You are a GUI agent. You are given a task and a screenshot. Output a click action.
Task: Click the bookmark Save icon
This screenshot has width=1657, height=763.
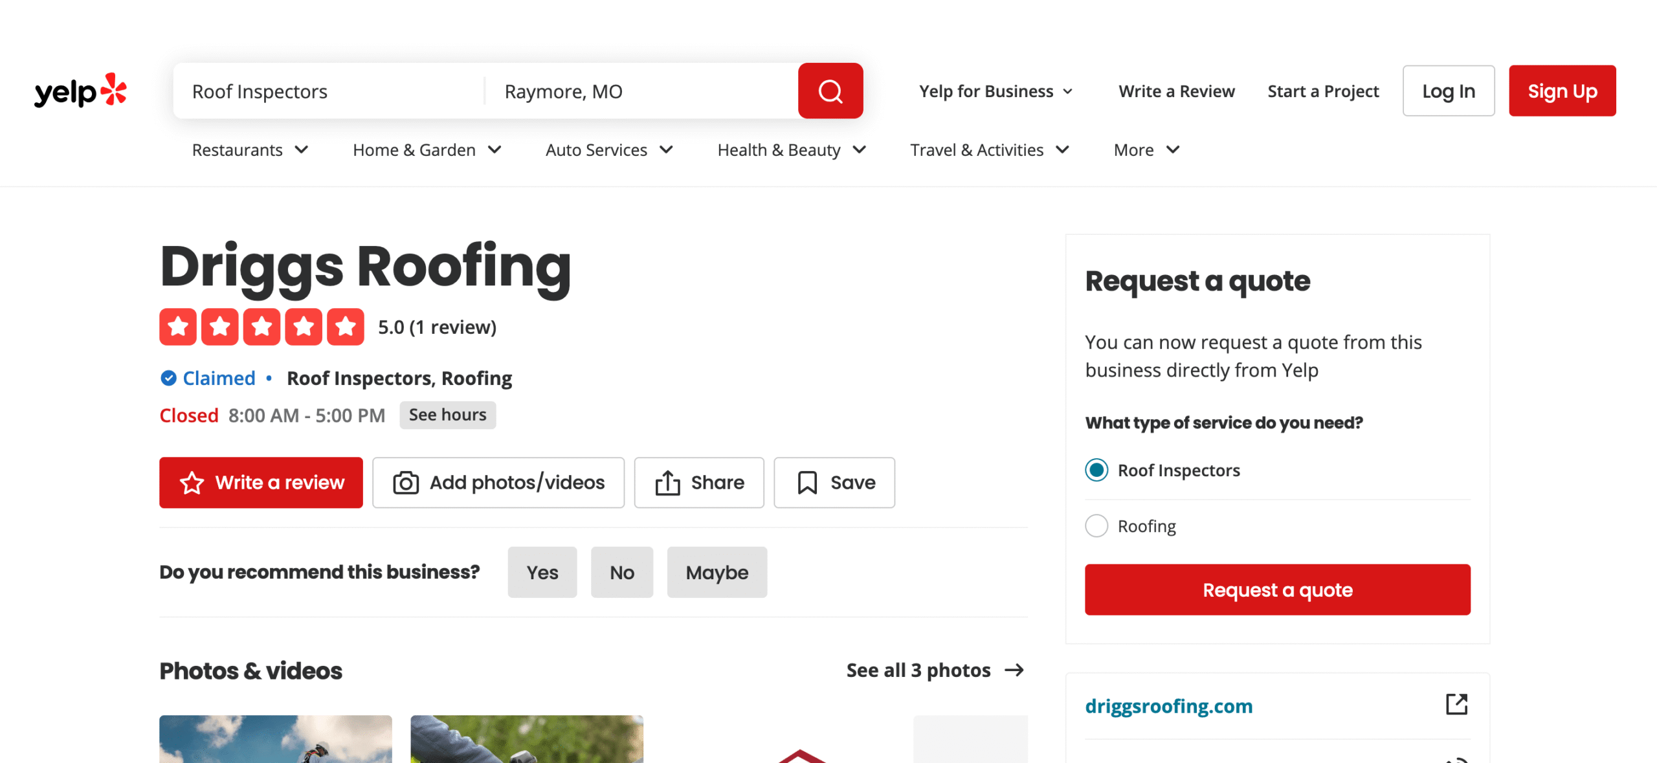[807, 483]
